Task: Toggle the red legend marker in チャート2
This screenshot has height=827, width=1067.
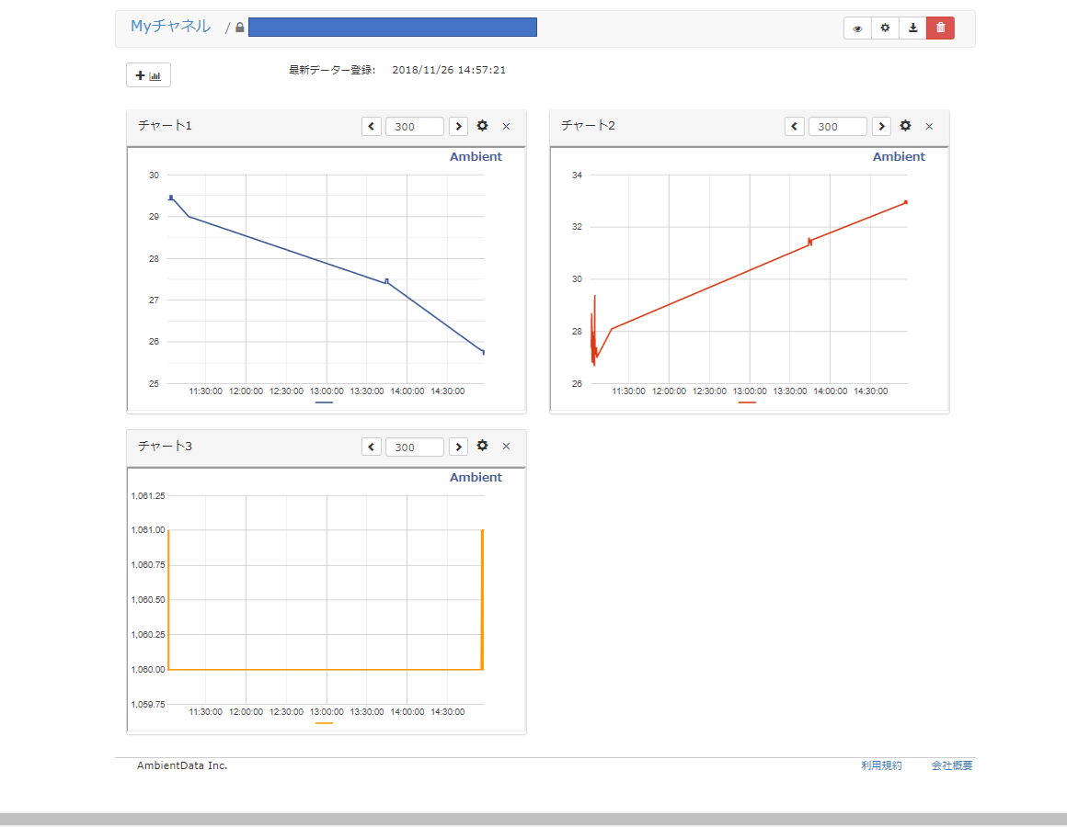Action: [747, 402]
